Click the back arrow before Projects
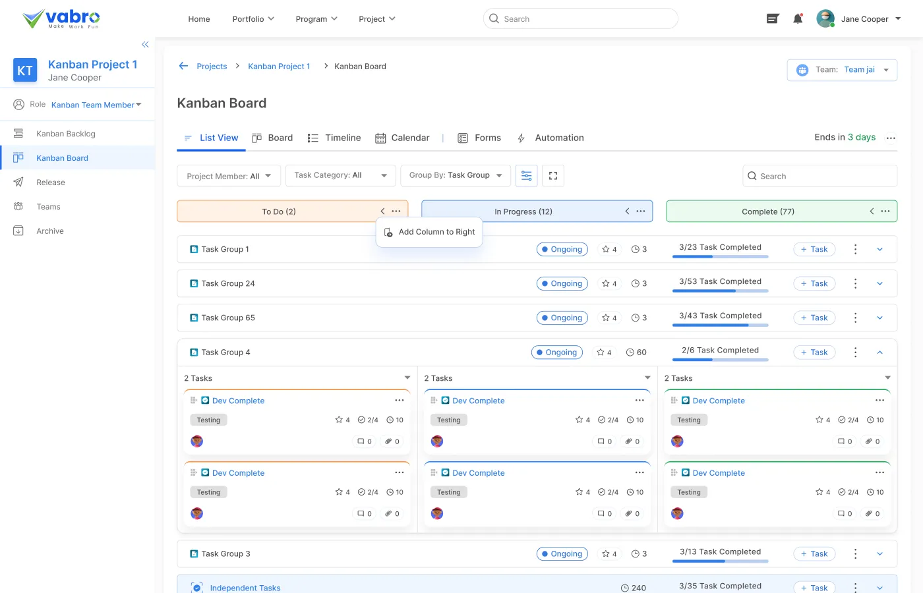The width and height of the screenshot is (923, 593). pyautogui.click(x=183, y=66)
